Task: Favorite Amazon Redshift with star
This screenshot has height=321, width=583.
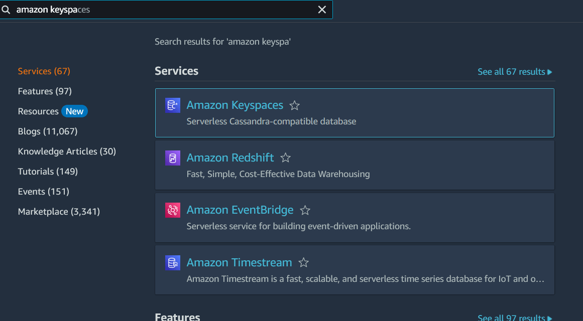Action: [285, 158]
